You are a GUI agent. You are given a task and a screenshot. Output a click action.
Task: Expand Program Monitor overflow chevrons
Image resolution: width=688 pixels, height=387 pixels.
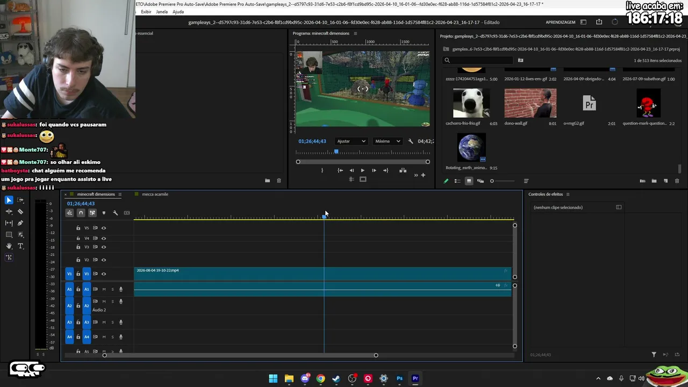tap(415, 175)
